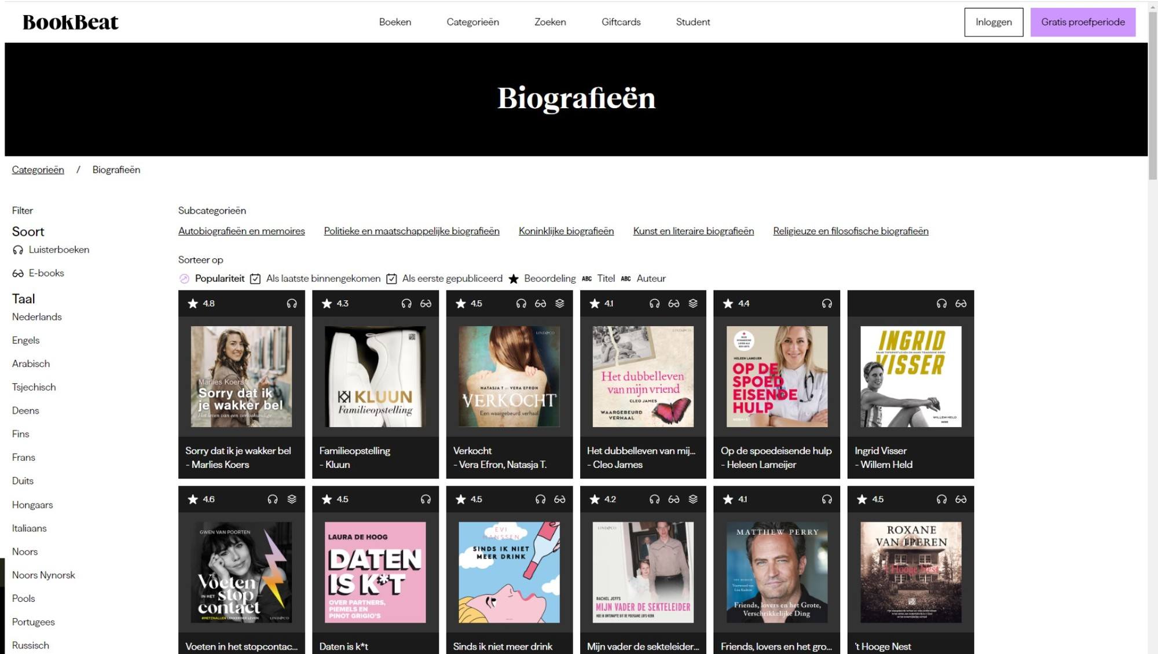Click e-book glasses icon on Familieopstelling card
This screenshot has height=654, width=1158.
tap(426, 303)
